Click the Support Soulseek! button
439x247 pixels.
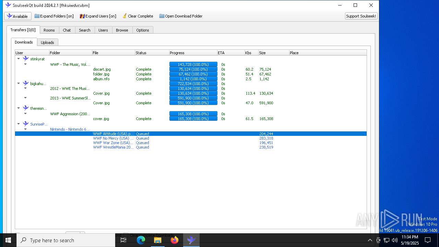click(x=361, y=16)
